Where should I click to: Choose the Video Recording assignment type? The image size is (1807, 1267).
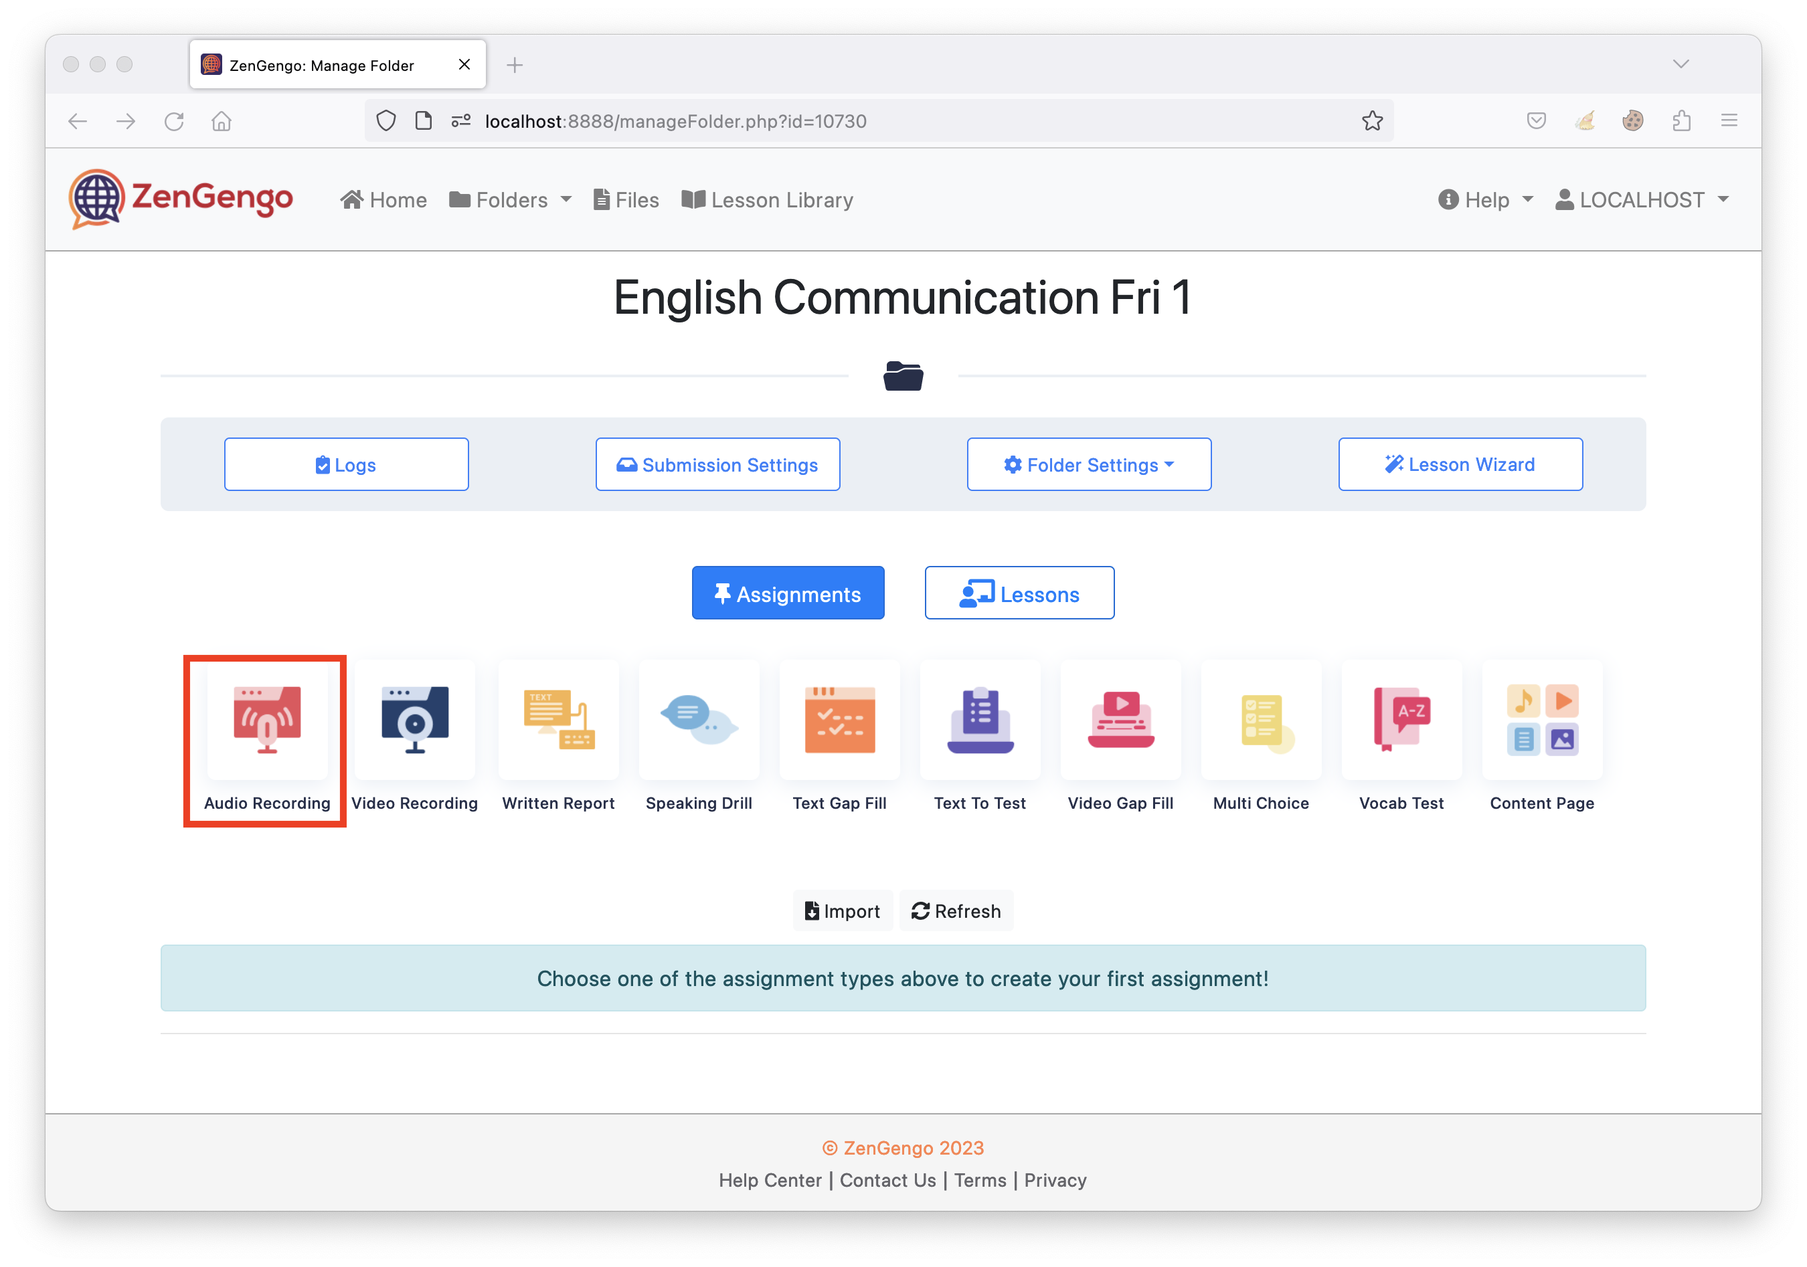415,720
